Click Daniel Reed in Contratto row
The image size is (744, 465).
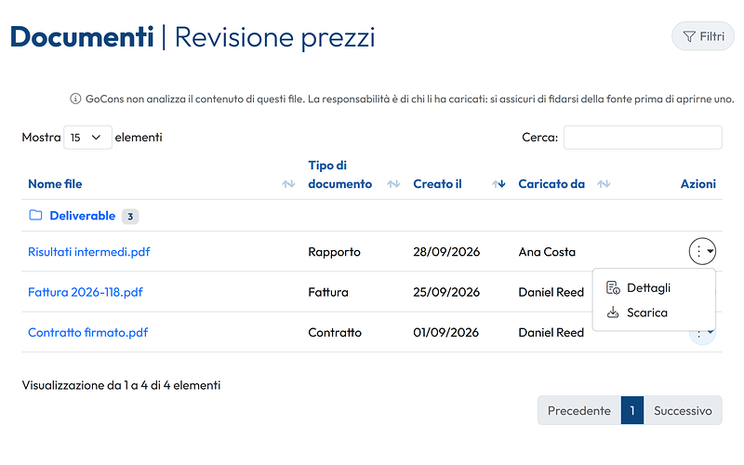pyautogui.click(x=551, y=333)
